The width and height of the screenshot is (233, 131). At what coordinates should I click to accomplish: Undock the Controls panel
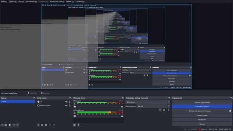tap(232, 98)
